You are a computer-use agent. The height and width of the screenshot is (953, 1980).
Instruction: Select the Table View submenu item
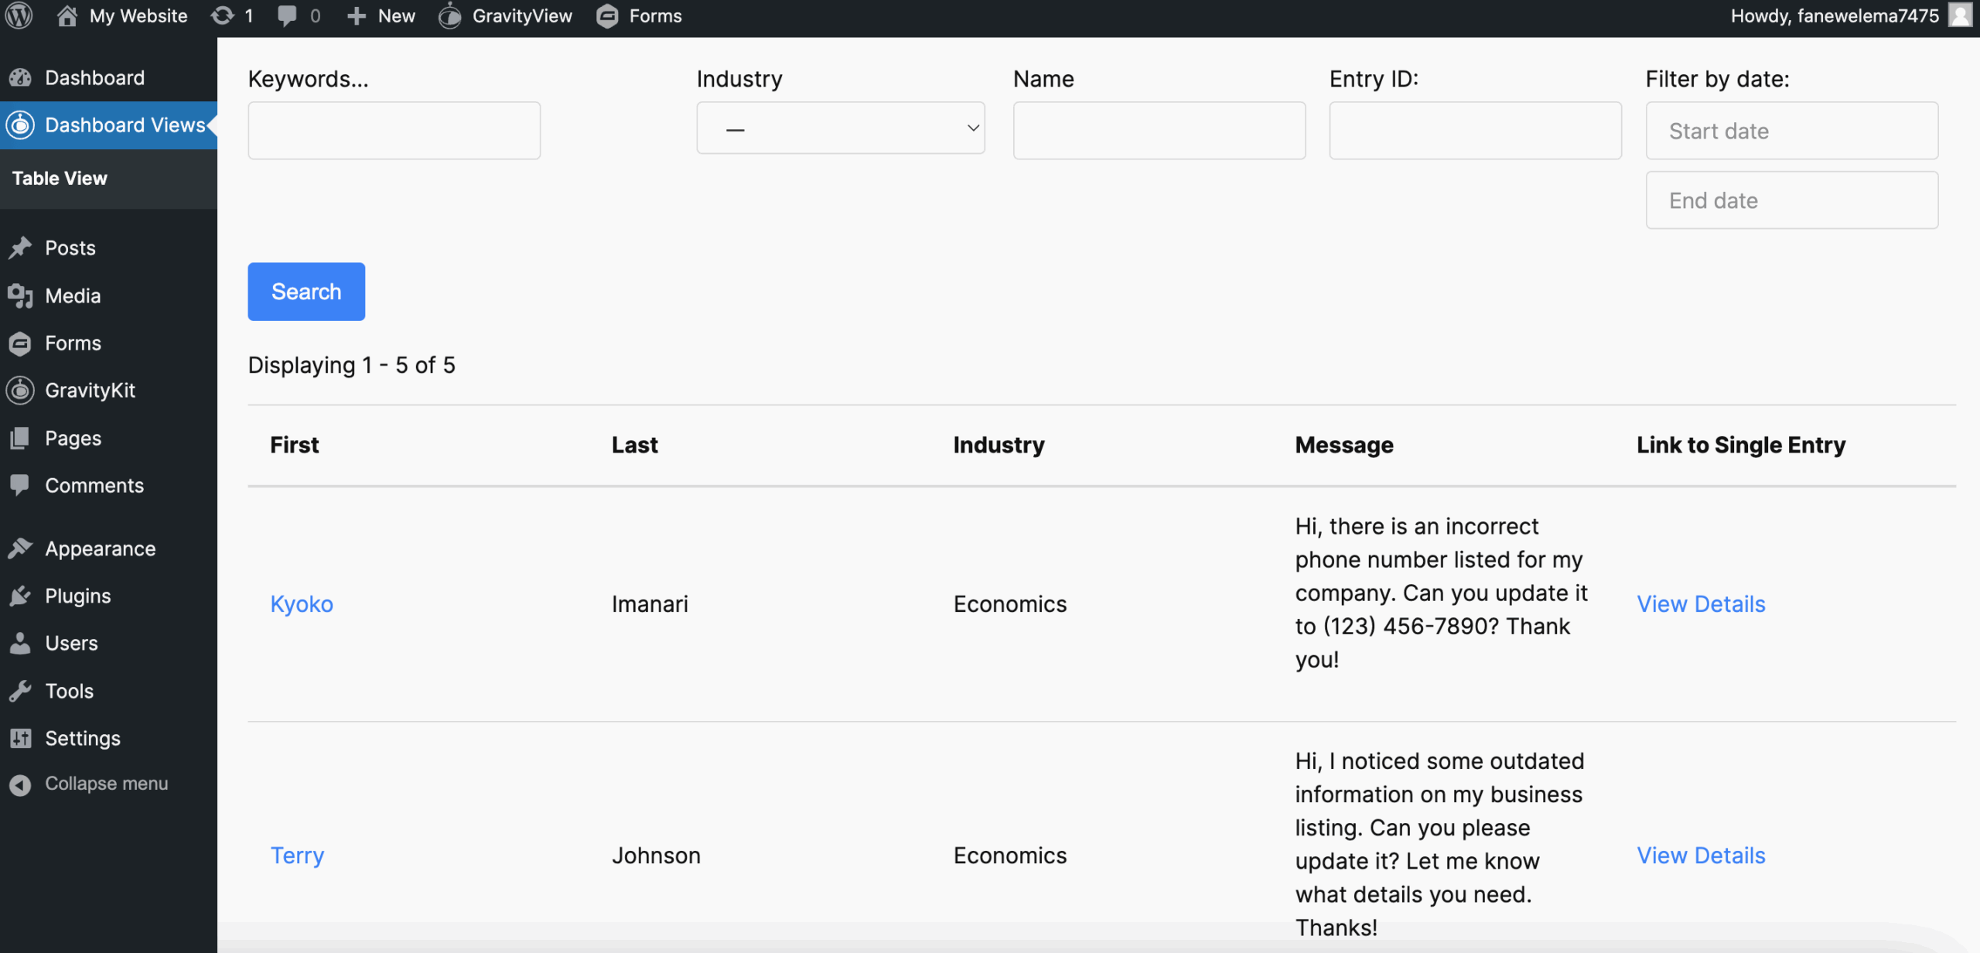point(60,178)
